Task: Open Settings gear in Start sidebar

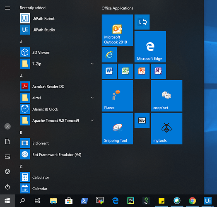Action: click(x=7, y=172)
